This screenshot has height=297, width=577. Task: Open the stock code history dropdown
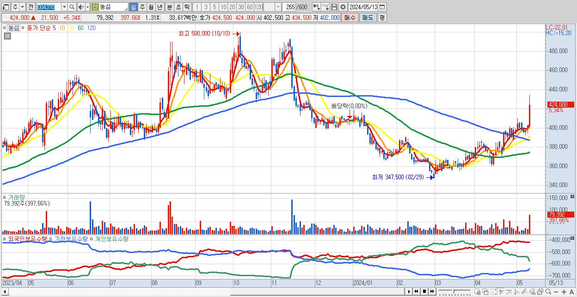(x=64, y=7)
